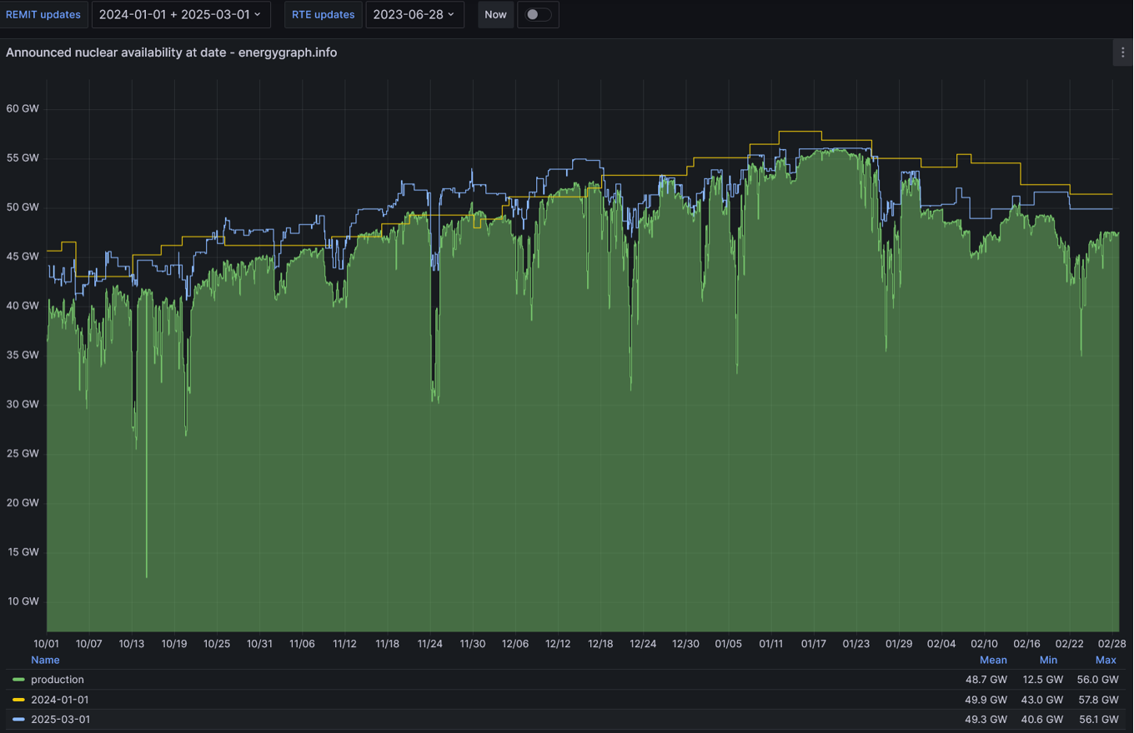The image size is (1134, 733).
Task: Sort legend by the Name column header
Action: 45,660
